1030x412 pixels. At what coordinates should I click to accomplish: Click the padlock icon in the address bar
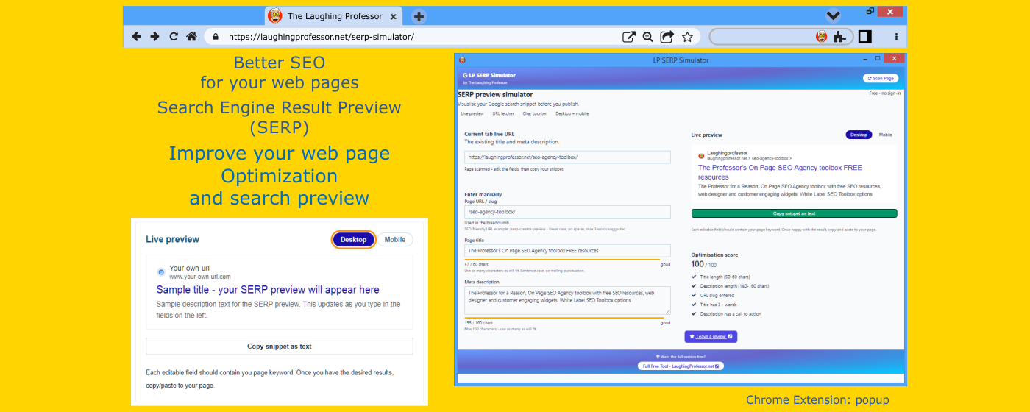tap(216, 36)
